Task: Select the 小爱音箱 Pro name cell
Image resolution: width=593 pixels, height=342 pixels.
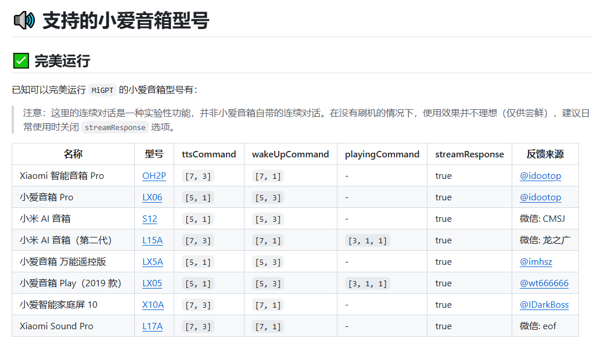Action: (x=73, y=197)
